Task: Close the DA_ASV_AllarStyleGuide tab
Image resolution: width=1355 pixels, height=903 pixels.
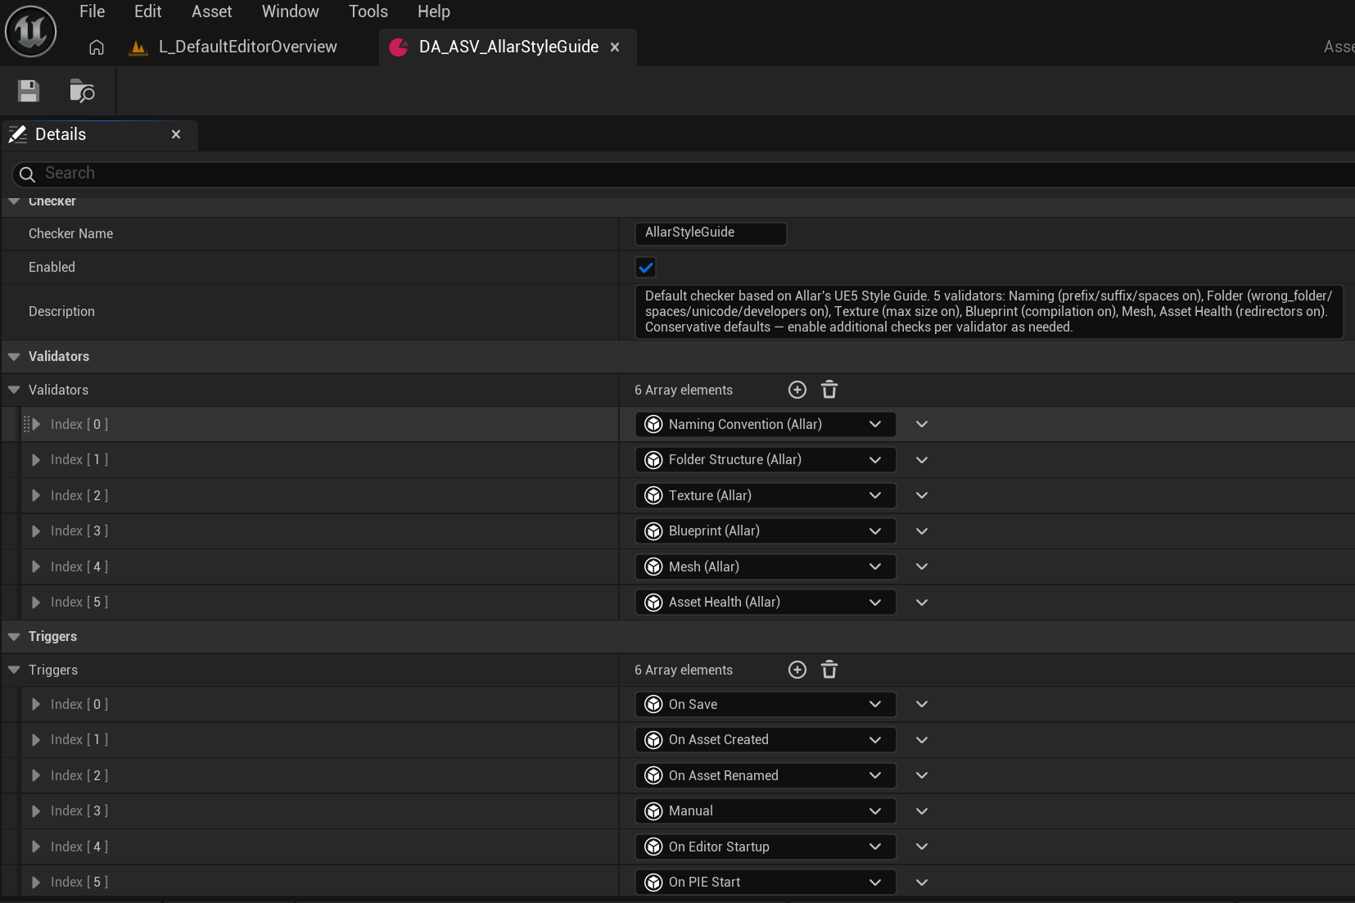Action: point(615,47)
